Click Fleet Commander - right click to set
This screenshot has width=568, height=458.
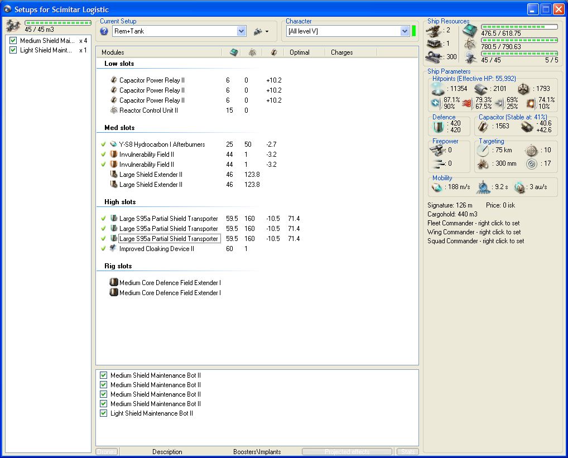[474, 223]
